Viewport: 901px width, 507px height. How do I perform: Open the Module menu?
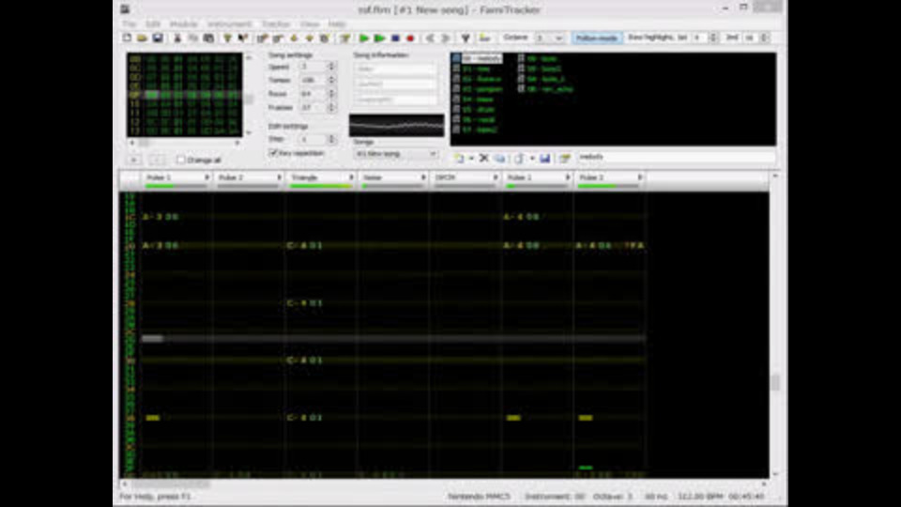click(184, 23)
